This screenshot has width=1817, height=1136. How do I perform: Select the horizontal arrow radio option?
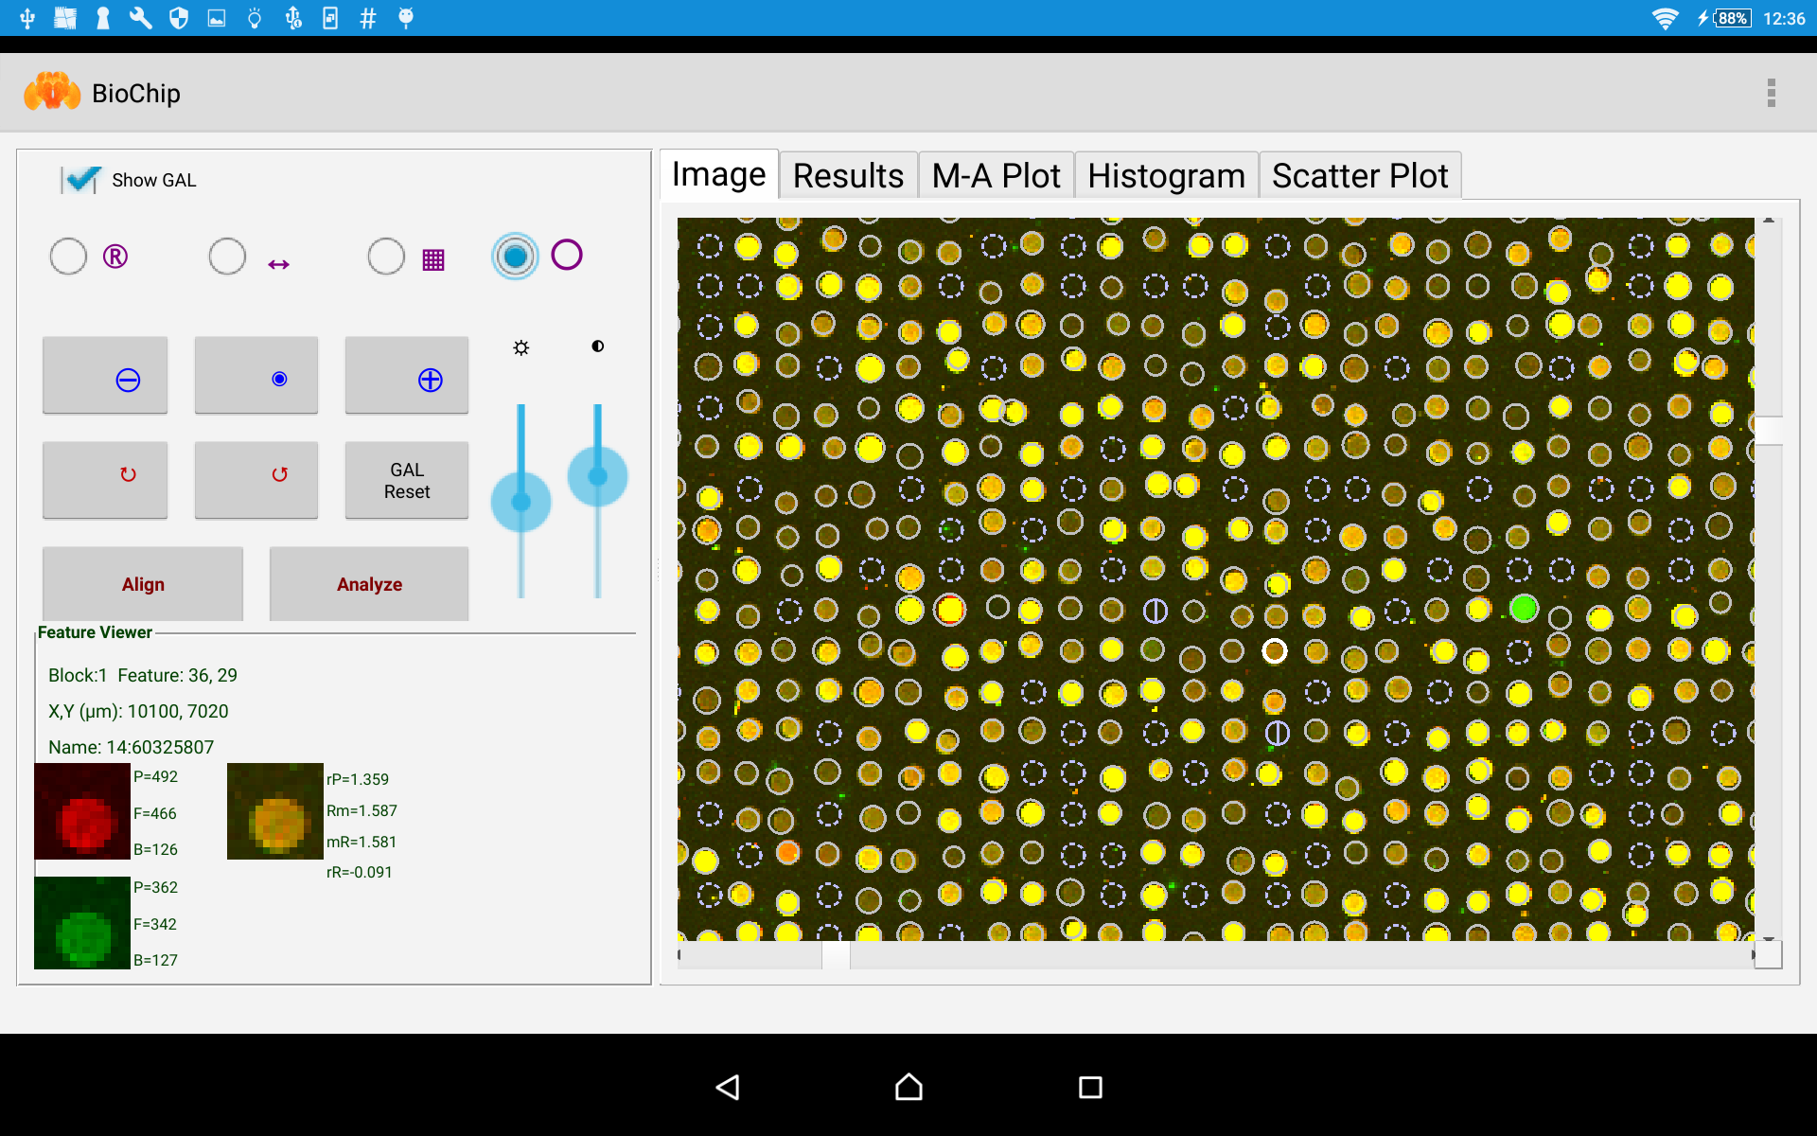point(227,257)
